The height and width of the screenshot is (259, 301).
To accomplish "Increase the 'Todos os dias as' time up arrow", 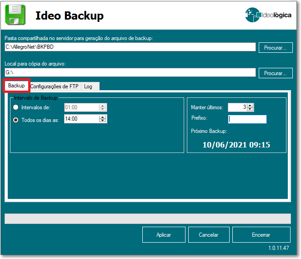I will tap(103, 117).
